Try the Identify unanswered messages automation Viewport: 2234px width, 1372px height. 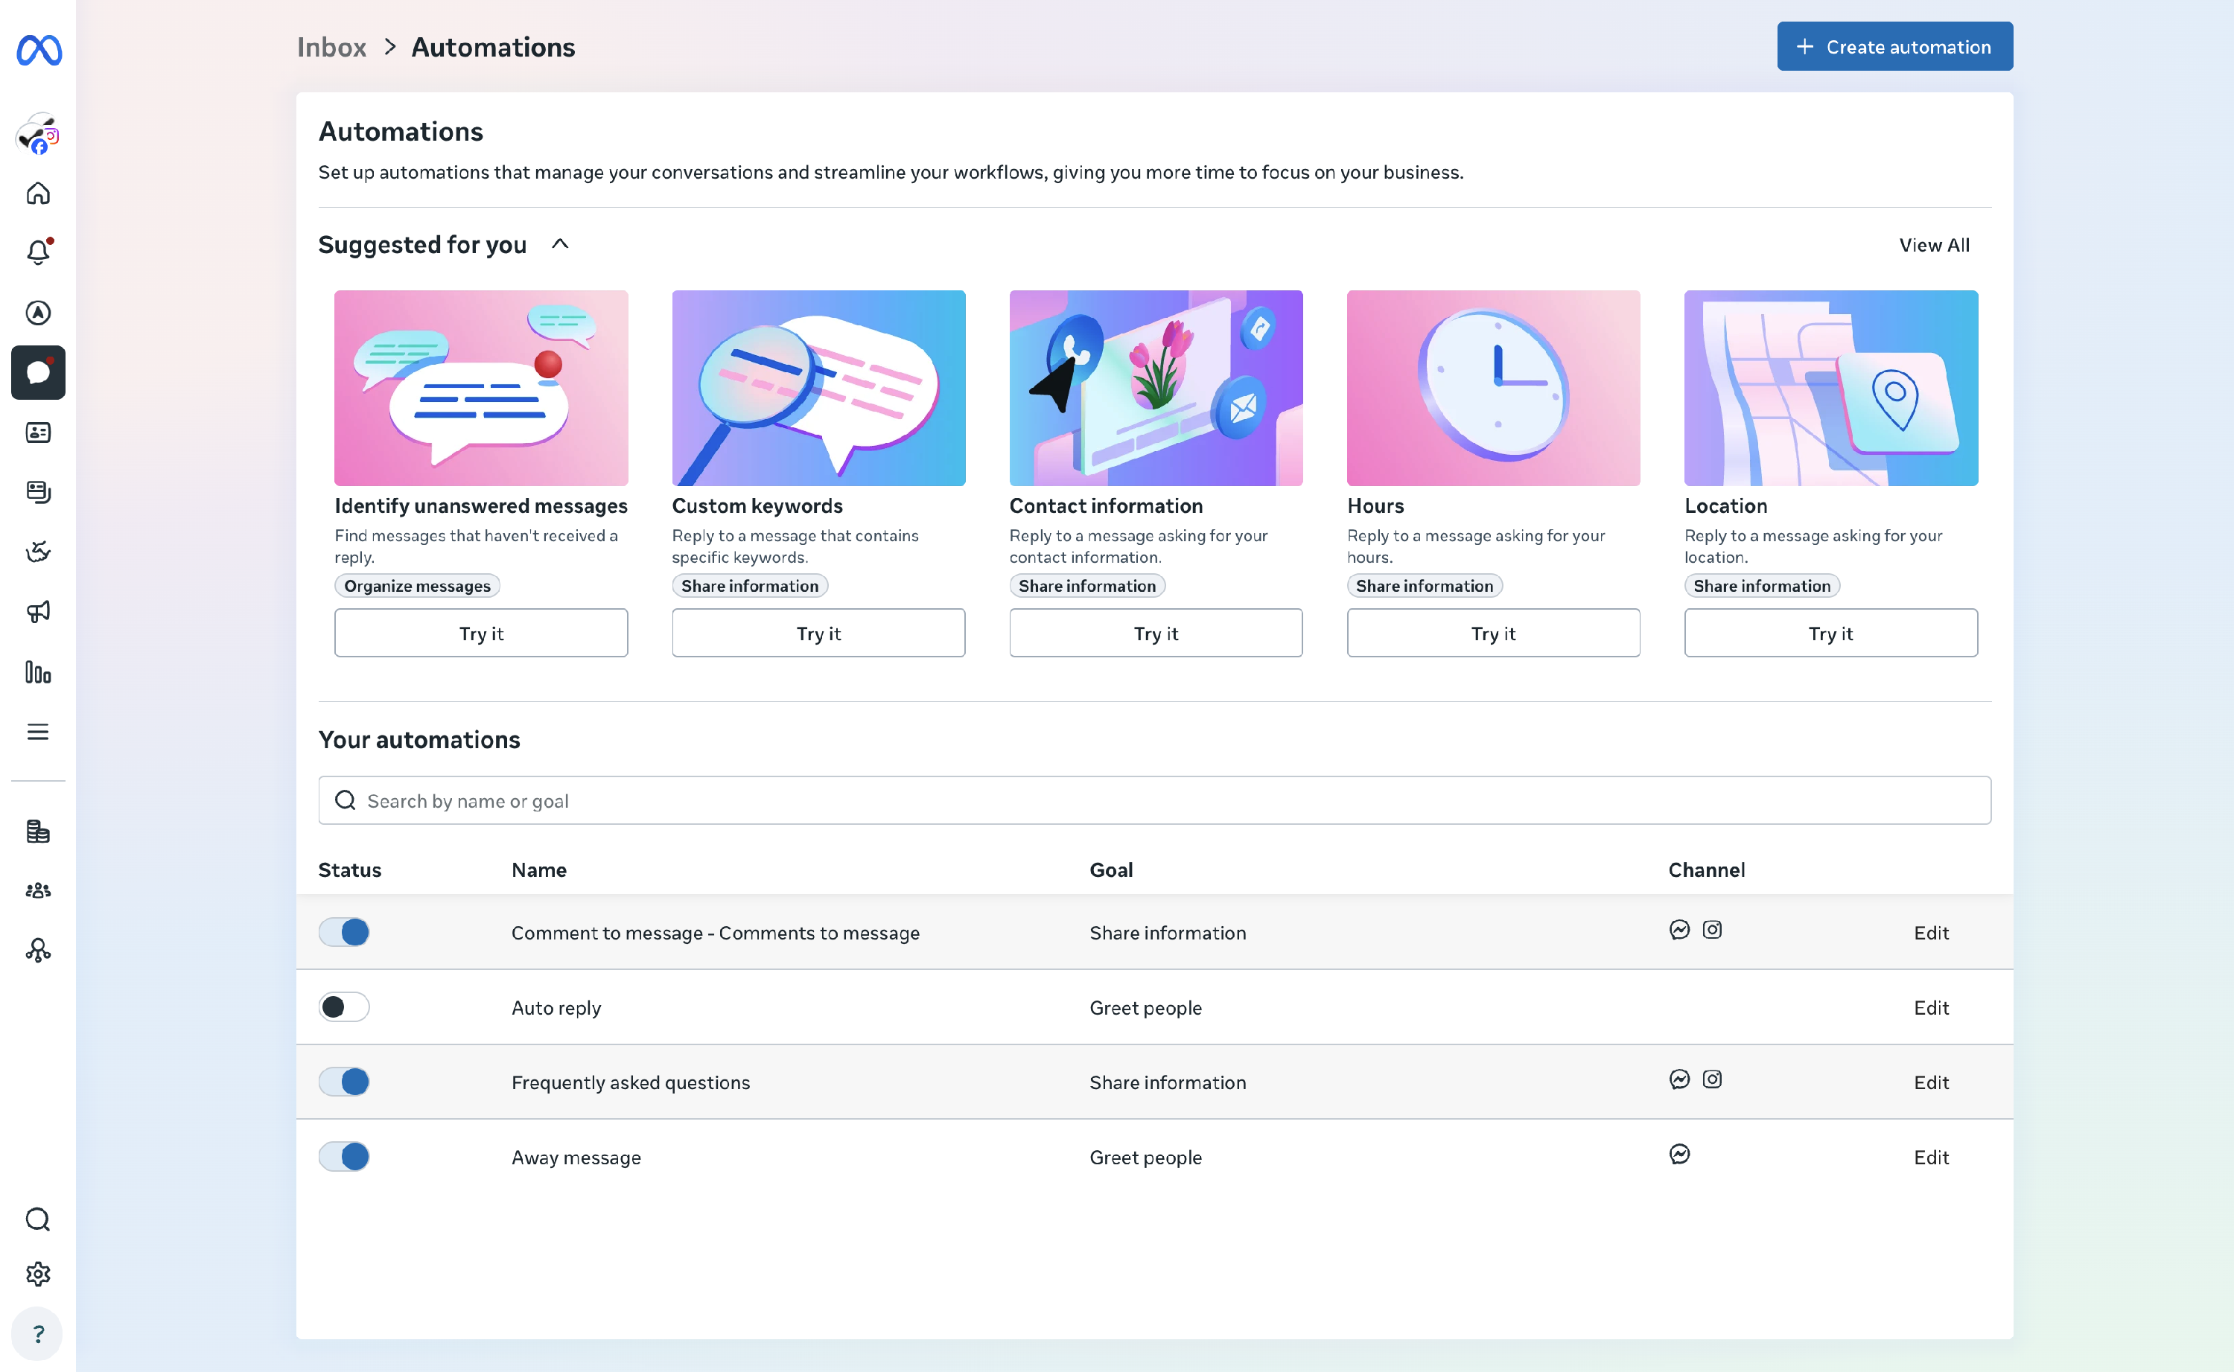[x=481, y=634]
